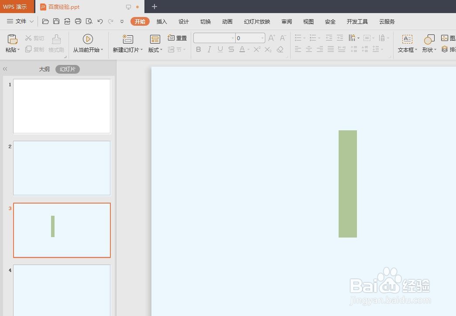Click the Save icon in quick toolbar

click(x=56, y=21)
